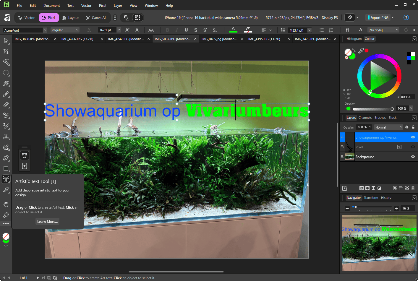Hide the Background layer
Viewport: 418px width, 281px height.
click(413, 157)
